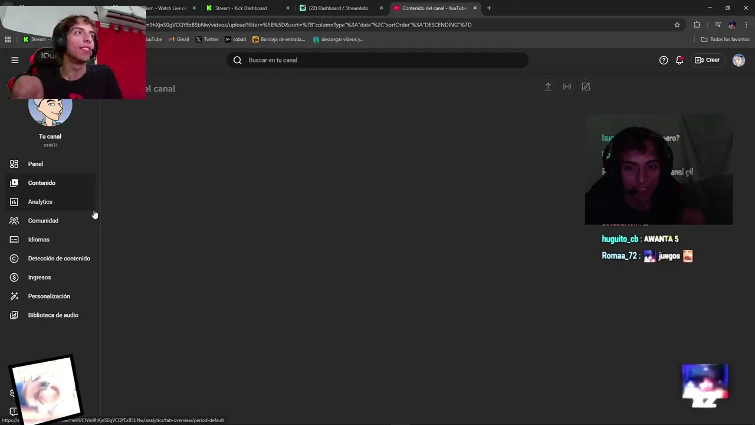Open Biblioteca de audio icon
This screenshot has width=755, height=425.
pos(14,315)
